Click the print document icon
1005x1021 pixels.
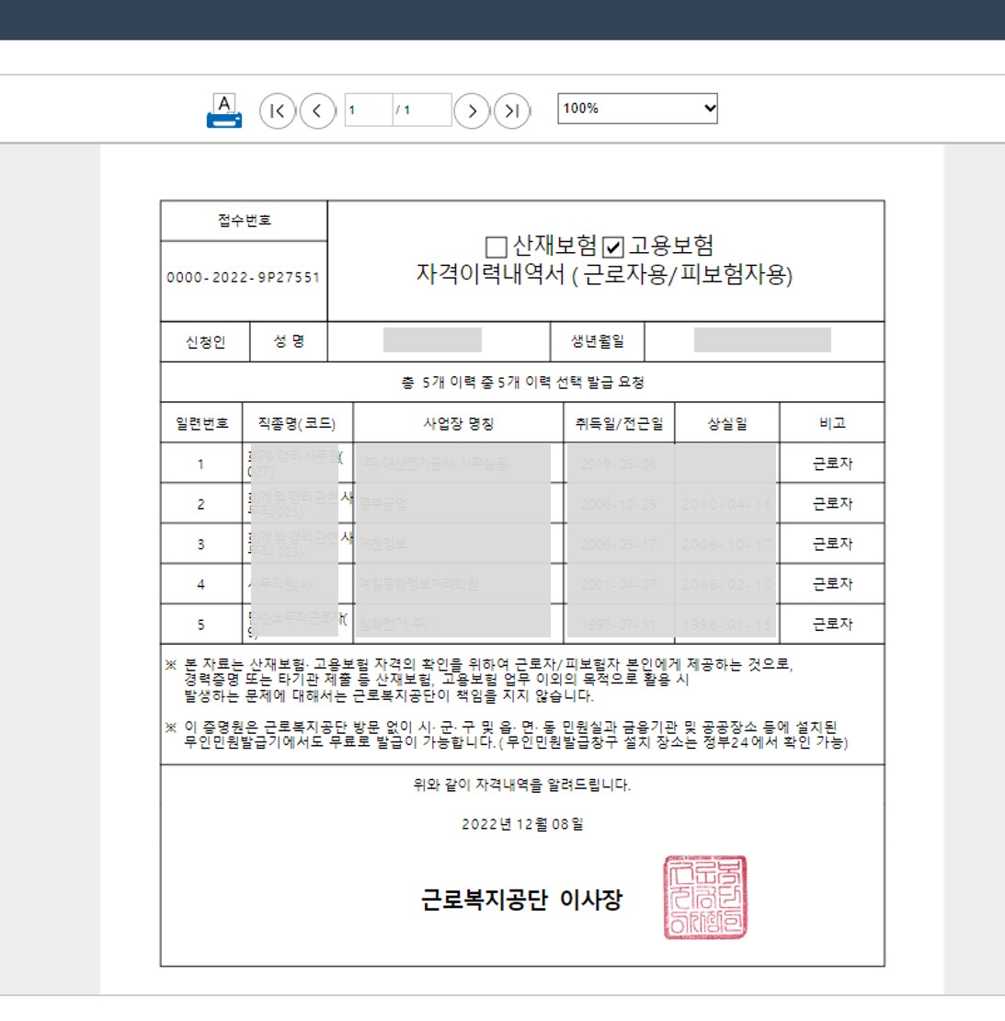pos(224,110)
